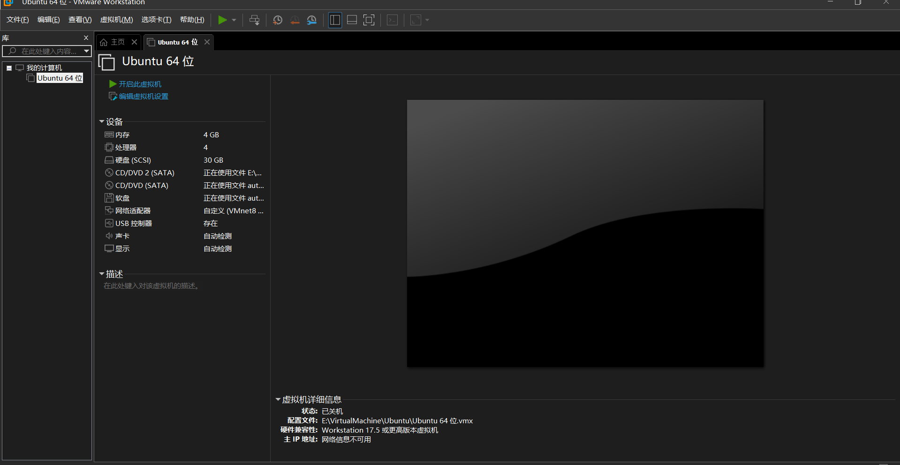Click the VM description text field
This screenshot has height=465, width=900.
click(151, 286)
